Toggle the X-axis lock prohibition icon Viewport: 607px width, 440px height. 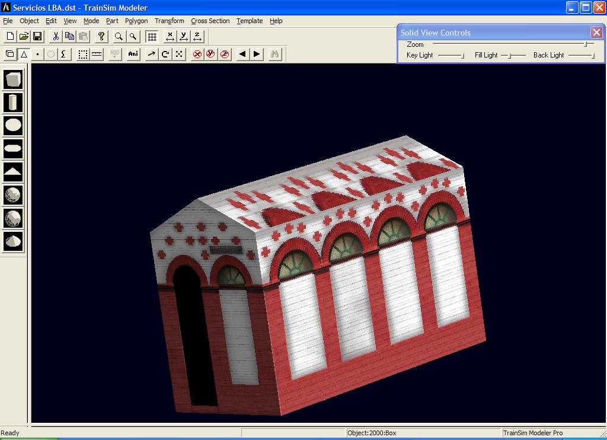point(197,54)
